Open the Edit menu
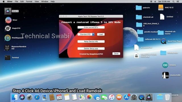This screenshot has width=182, height=102. coord(22,1)
